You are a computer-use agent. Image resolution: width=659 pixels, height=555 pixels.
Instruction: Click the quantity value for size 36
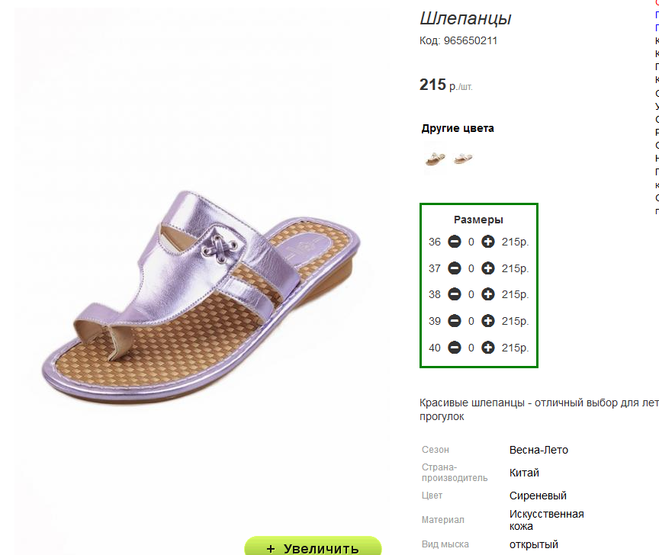471,242
